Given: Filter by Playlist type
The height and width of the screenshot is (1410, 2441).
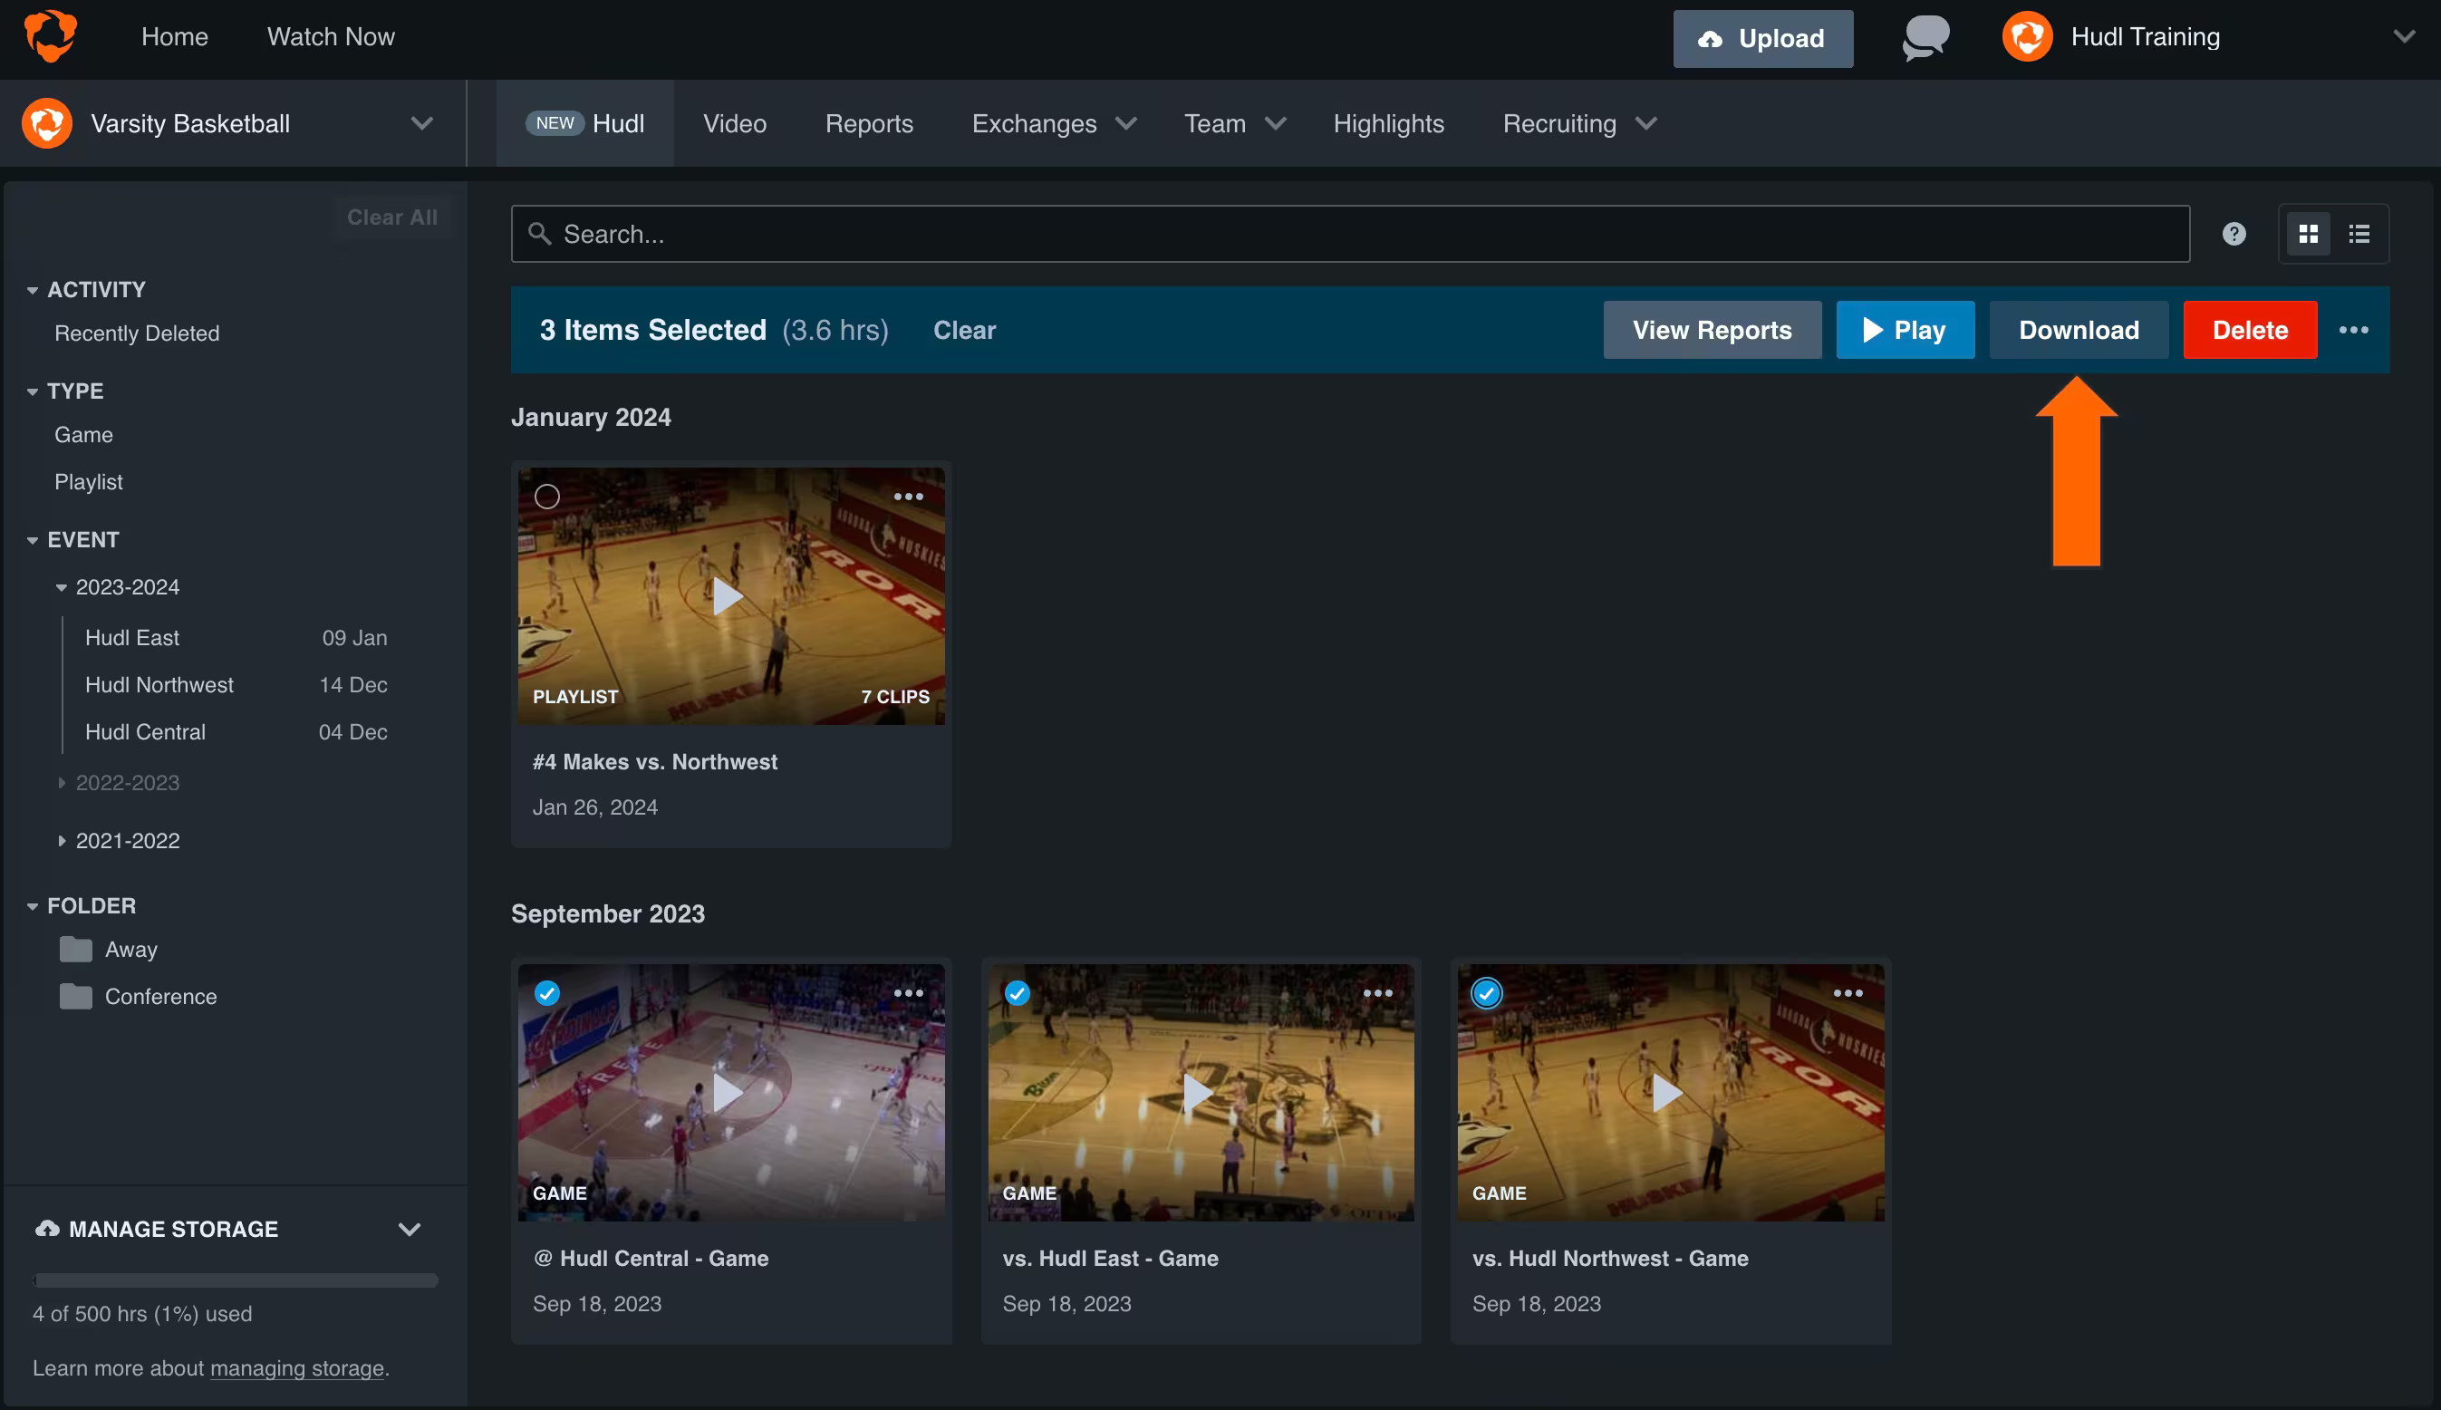Looking at the screenshot, I should coord(88,481).
